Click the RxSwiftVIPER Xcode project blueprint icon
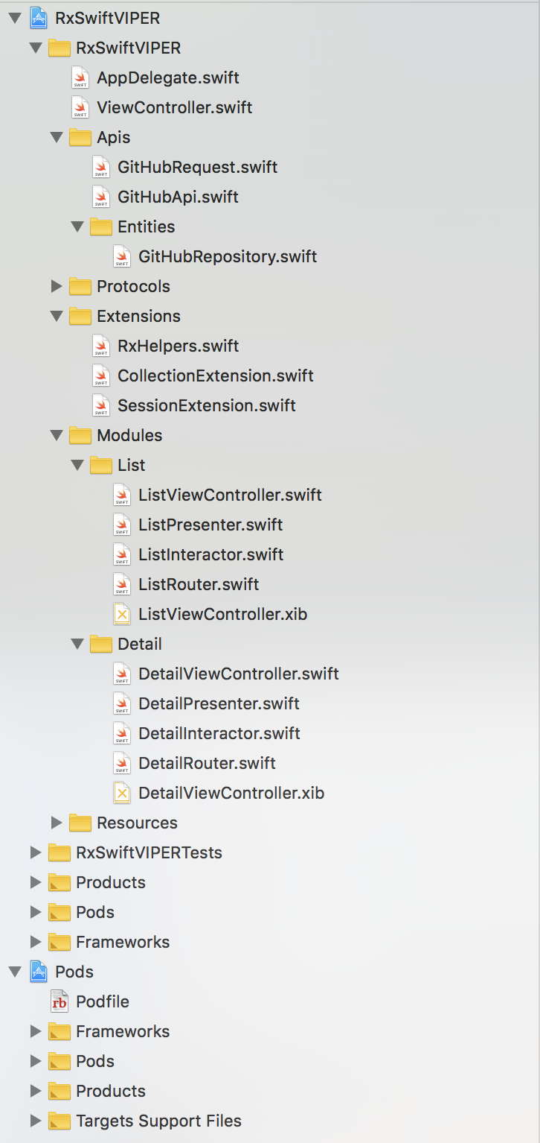The height and width of the screenshot is (1143, 540). click(x=39, y=18)
